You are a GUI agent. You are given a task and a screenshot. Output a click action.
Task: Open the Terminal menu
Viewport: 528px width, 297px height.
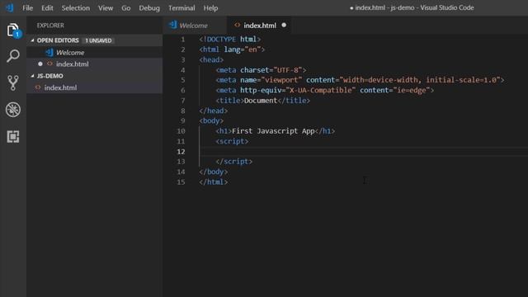[x=181, y=7]
